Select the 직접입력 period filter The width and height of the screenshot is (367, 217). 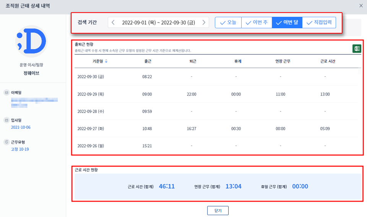pyautogui.click(x=319, y=23)
